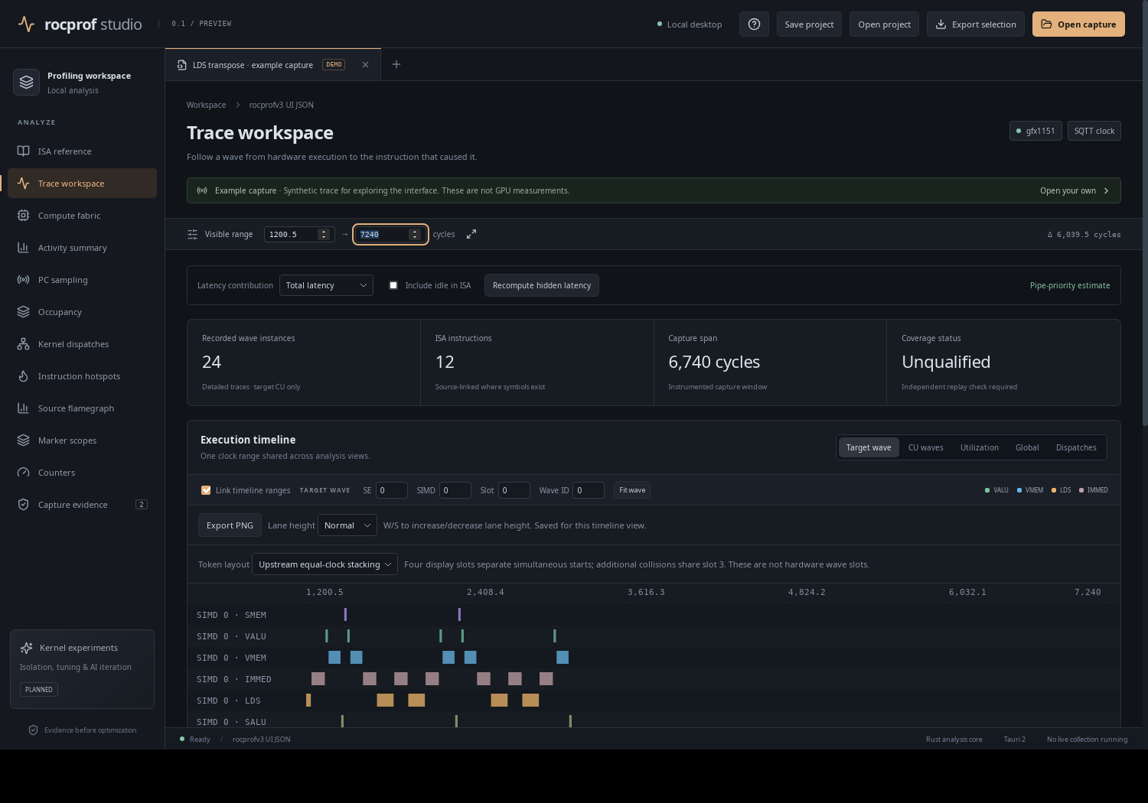This screenshot has height=803, width=1148.
Task: Open Kernel dispatches view
Action: coord(82,344)
